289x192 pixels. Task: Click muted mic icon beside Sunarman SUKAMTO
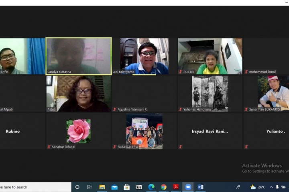click(x=246, y=109)
